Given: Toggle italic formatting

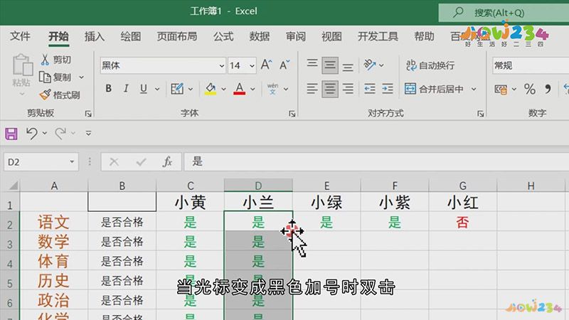Looking at the screenshot, I should [126, 88].
